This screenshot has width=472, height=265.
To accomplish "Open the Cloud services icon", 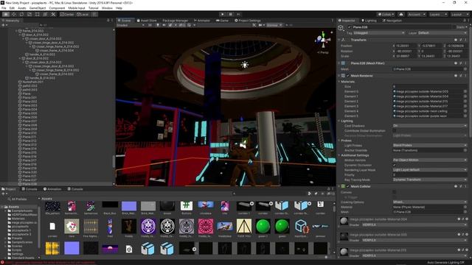I will (401, 14).
